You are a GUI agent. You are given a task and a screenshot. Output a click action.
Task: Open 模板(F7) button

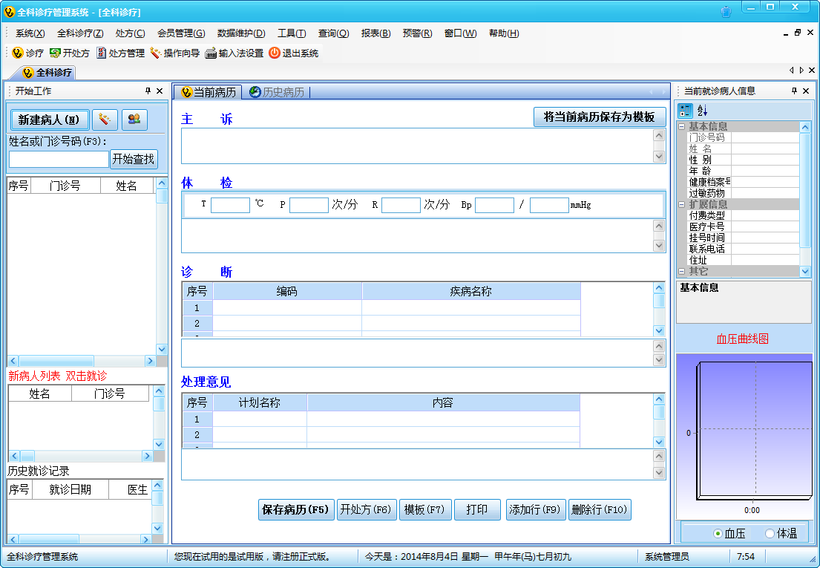tap(424, 509)
